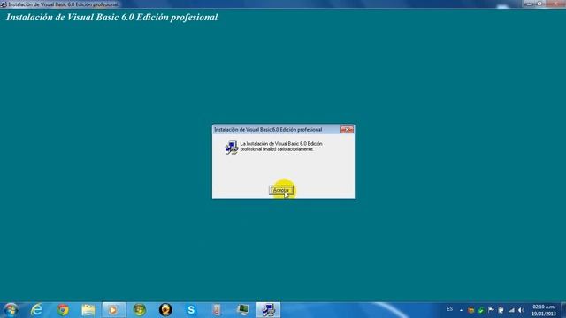
Task: Minimize the main installation window
Action: coord(529,4)
